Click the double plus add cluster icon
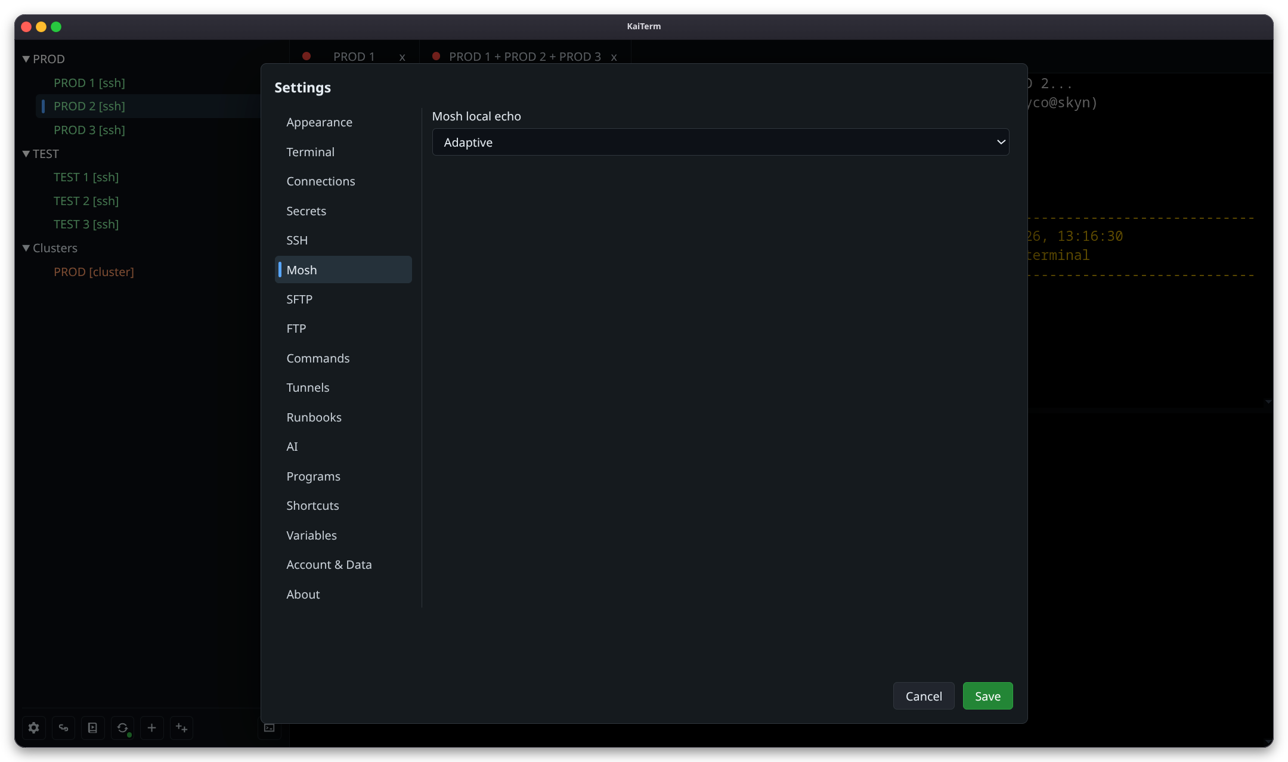 (x=181, y=727)
